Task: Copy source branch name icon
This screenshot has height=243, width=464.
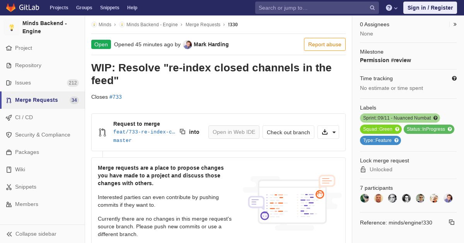Action: (183, 132)
